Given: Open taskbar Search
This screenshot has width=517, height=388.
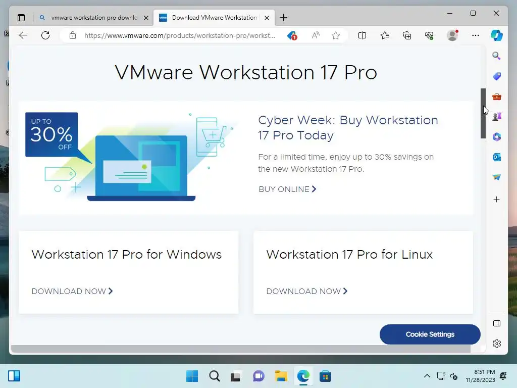Looking at the screenshot, I should tap(214, 376).
